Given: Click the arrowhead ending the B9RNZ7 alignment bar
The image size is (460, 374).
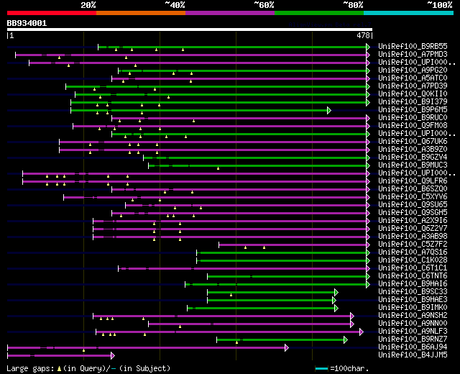Looking at the screenshot, I should point(346,340).
